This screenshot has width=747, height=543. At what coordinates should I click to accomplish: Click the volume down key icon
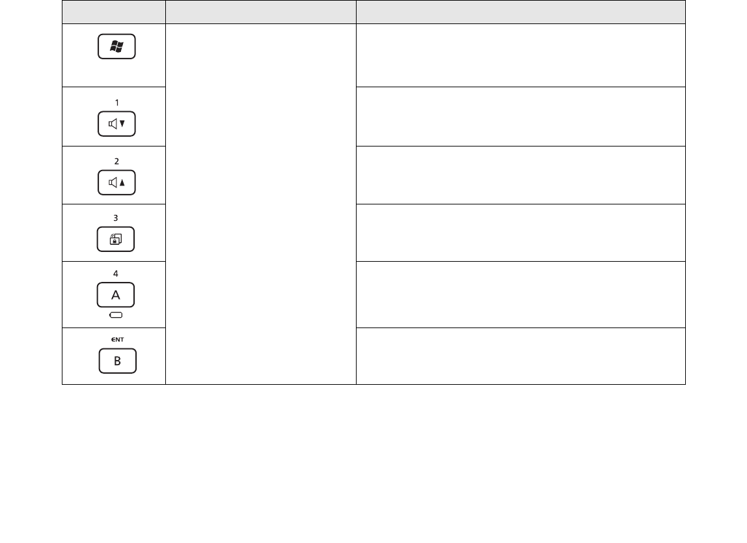click(x=116, y=124)
